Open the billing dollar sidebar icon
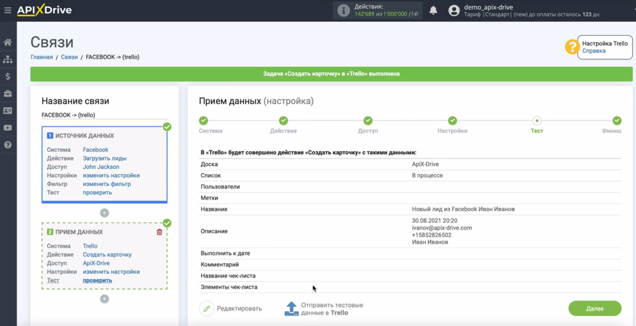 (8, 76)
